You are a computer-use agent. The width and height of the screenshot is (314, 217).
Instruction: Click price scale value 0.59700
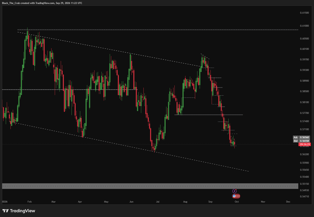[304, 59]
